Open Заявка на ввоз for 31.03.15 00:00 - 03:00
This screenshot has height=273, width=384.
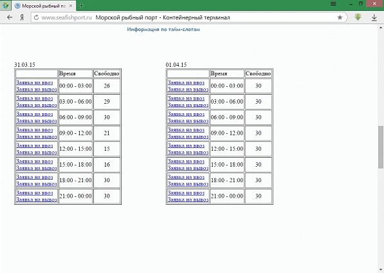34,82
